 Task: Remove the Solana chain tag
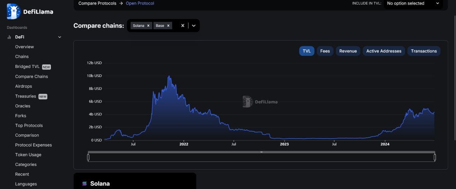click(x=148, y=25)
